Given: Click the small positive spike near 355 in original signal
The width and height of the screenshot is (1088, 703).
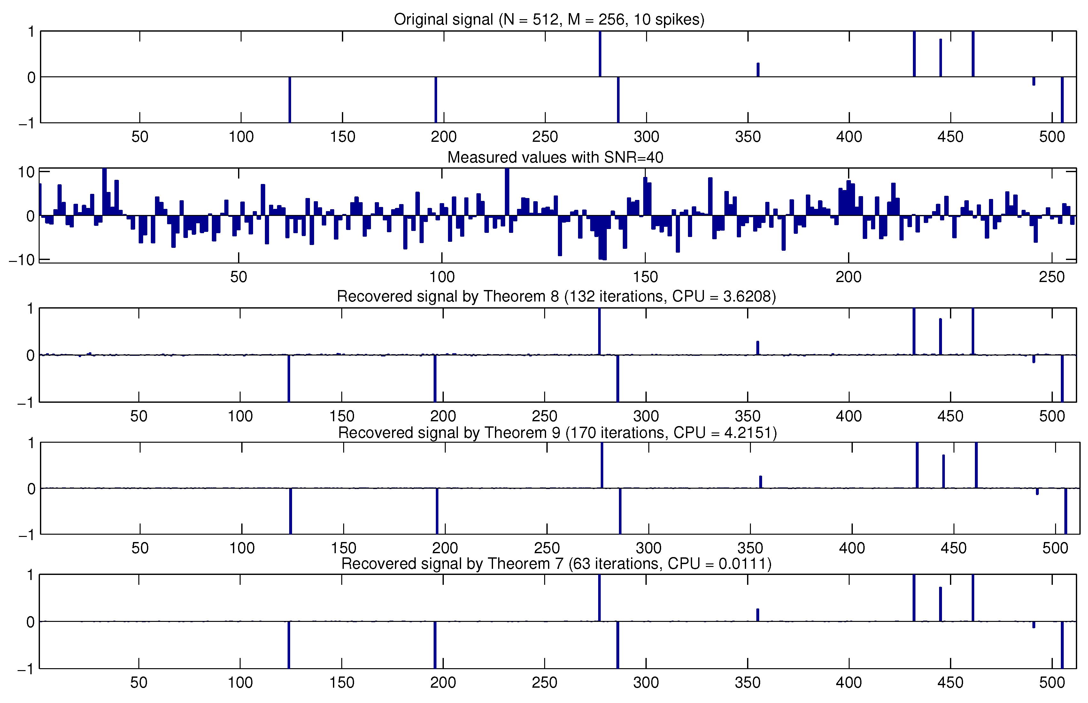Looking at the screenshot, I should click(x=758, y=70).
